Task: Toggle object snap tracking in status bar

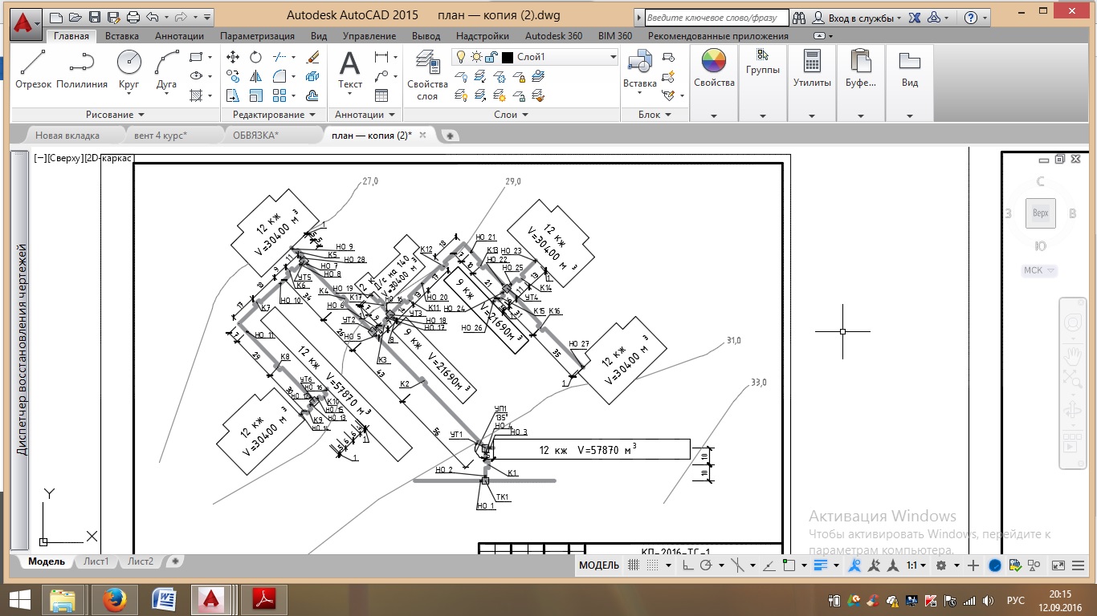Action: 771,565
